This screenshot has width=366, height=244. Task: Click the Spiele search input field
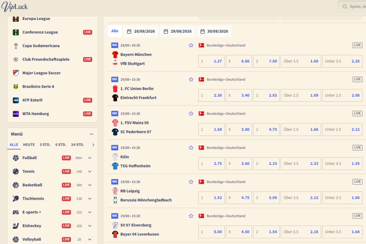point(352,7)
